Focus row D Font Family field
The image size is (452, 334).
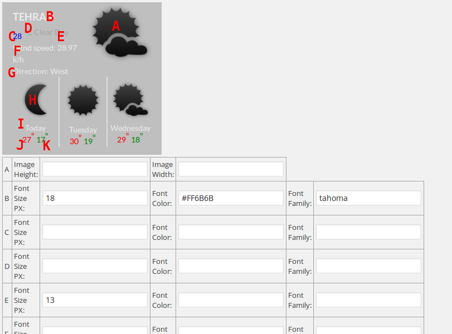(368, 266)
